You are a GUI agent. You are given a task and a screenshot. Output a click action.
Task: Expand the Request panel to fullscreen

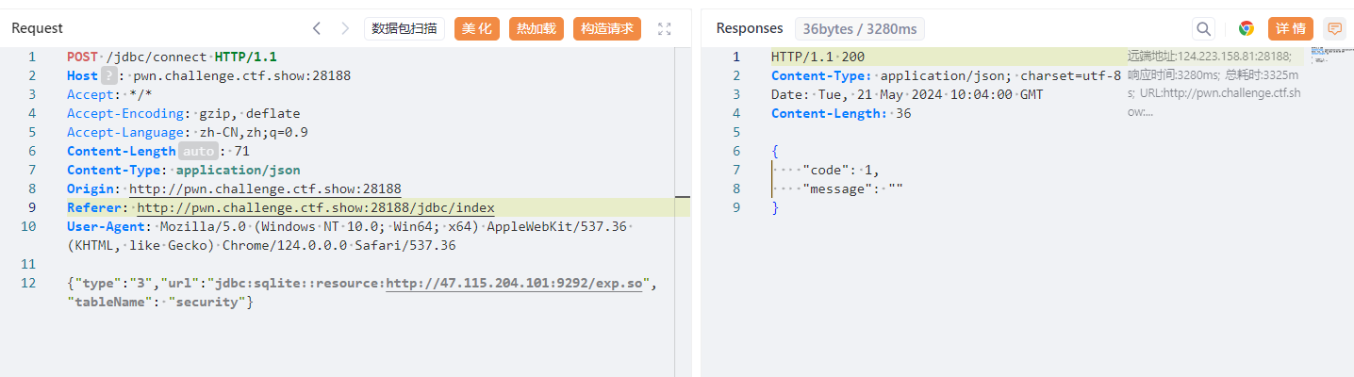tap(664, 28)
